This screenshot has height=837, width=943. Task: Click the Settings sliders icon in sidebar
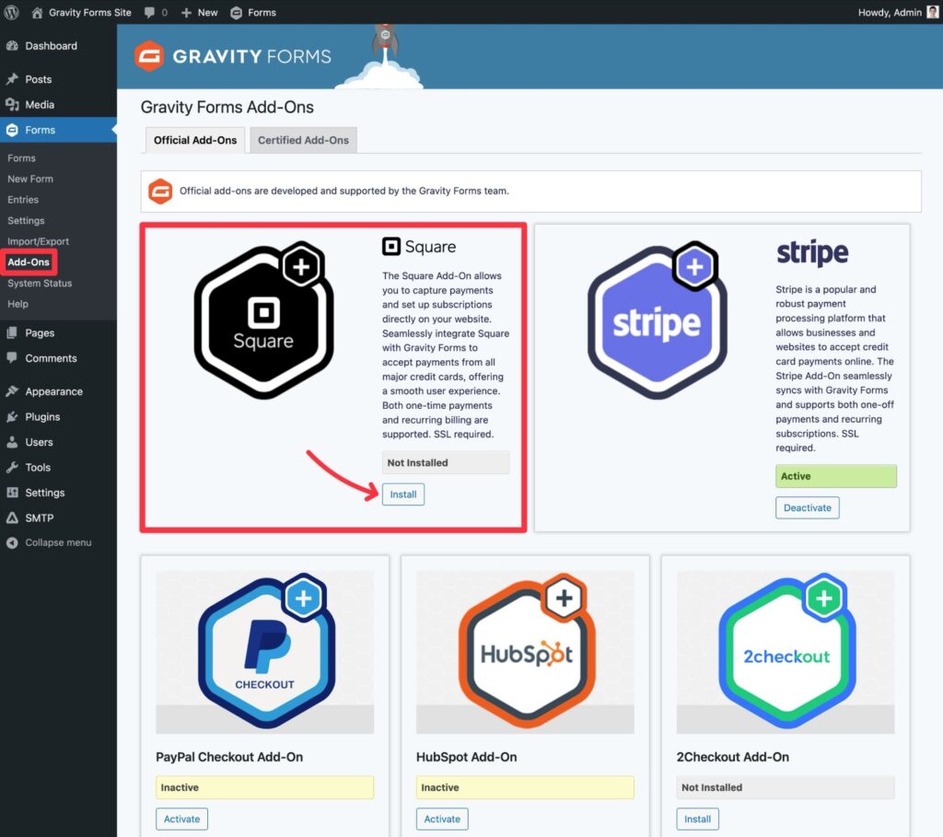point(12,493)
